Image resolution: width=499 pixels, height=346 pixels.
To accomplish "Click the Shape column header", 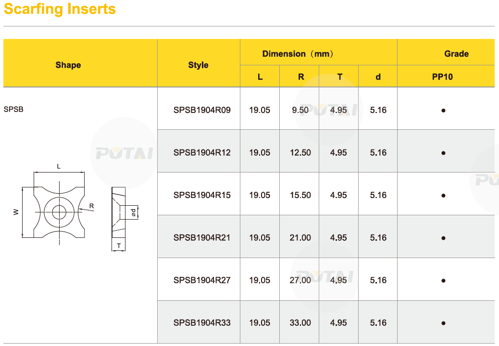I will [68, 65].
